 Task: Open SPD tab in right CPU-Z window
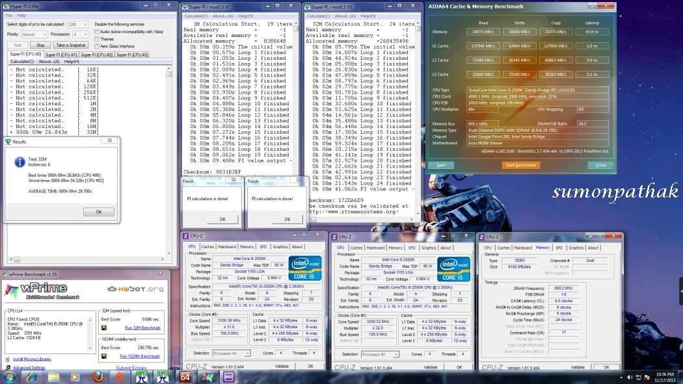coord(559,248)
